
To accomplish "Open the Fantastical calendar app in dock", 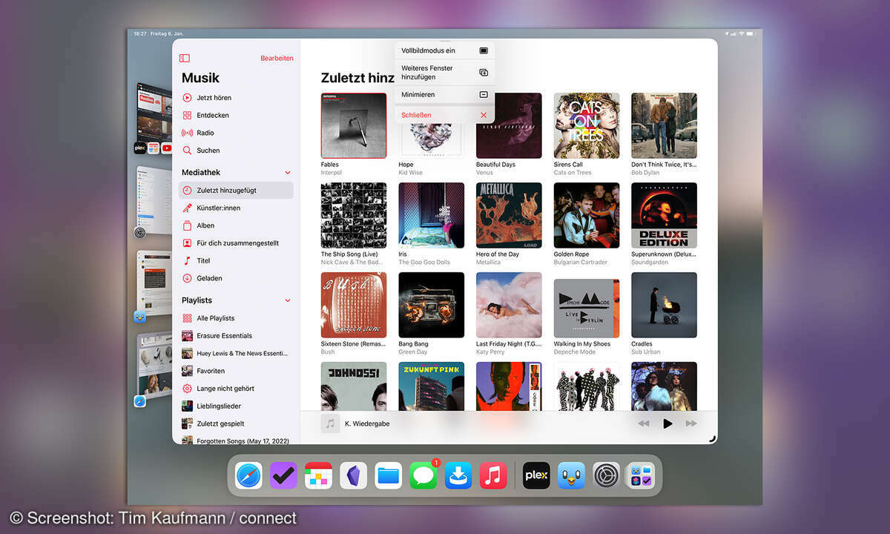I will [x=318, y=475].
